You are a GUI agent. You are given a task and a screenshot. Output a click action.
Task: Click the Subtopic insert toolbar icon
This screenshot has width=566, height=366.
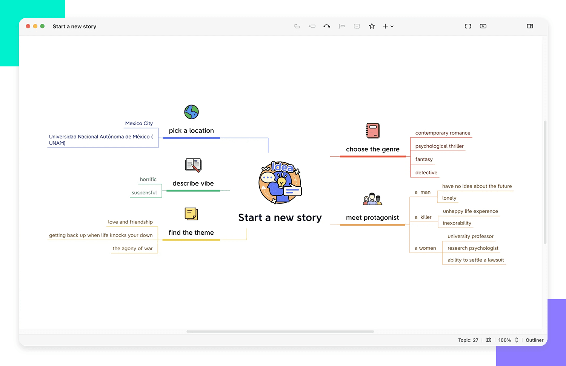point(312,26)
